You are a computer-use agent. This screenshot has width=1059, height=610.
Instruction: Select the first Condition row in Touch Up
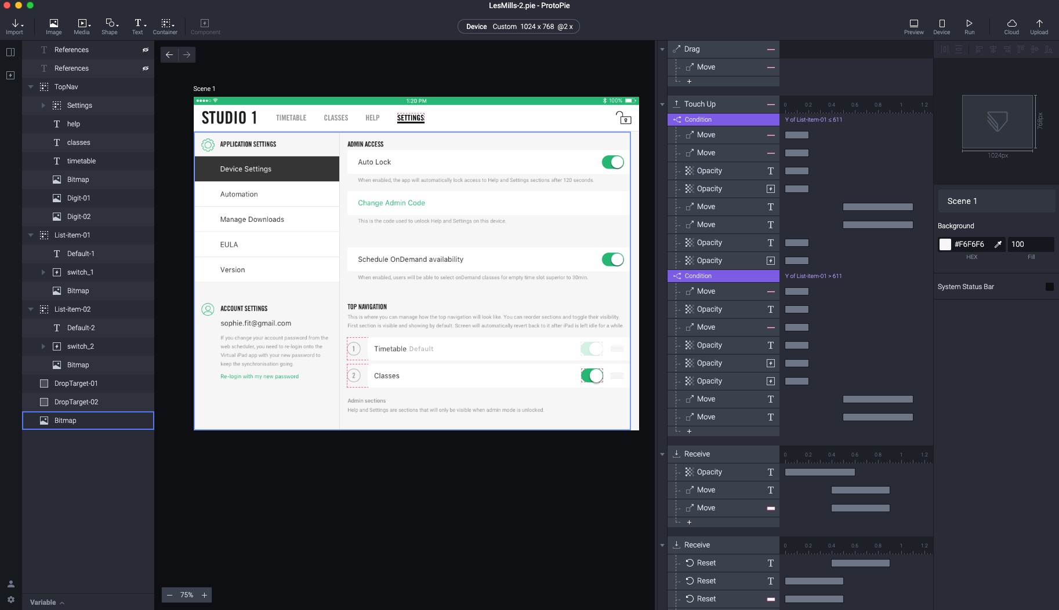click(723, 119)
